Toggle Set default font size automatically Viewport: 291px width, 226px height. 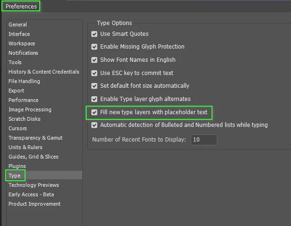[x=94, y=86]
